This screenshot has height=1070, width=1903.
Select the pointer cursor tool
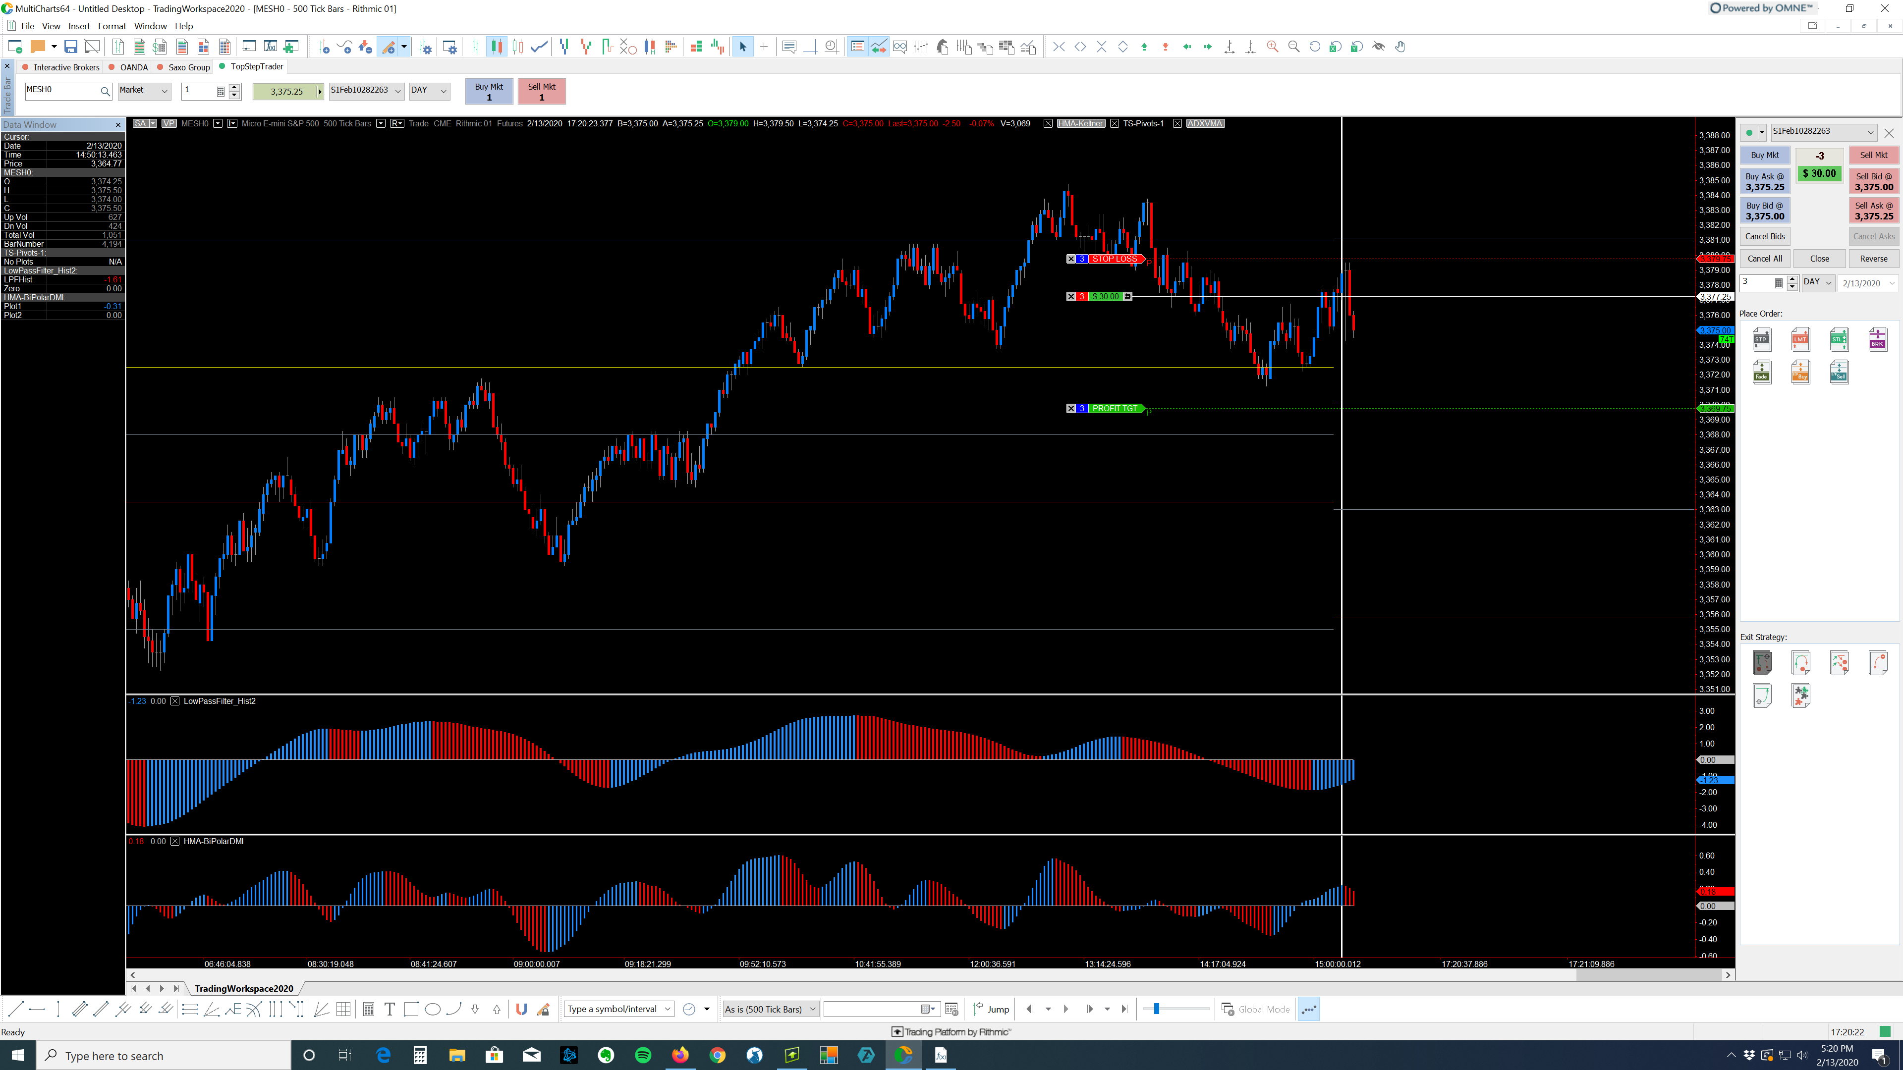(x=742, y=47)
